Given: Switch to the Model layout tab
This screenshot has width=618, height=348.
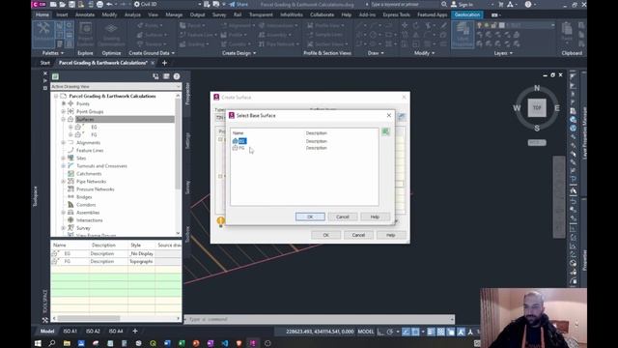Looking at the screenshot, I should (x=47, y=331).
